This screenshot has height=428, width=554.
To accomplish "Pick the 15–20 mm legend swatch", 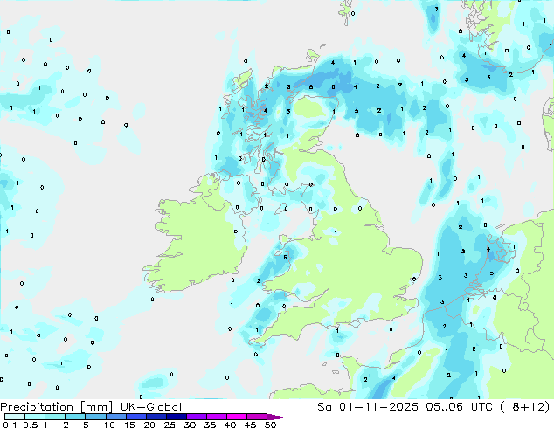I will point(136,417).
